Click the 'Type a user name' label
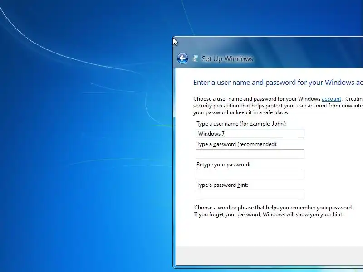The image size is (363, 272). point(241,124)
